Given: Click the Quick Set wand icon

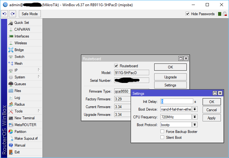Looking at the screenshot, I should [x=11, y=23].
